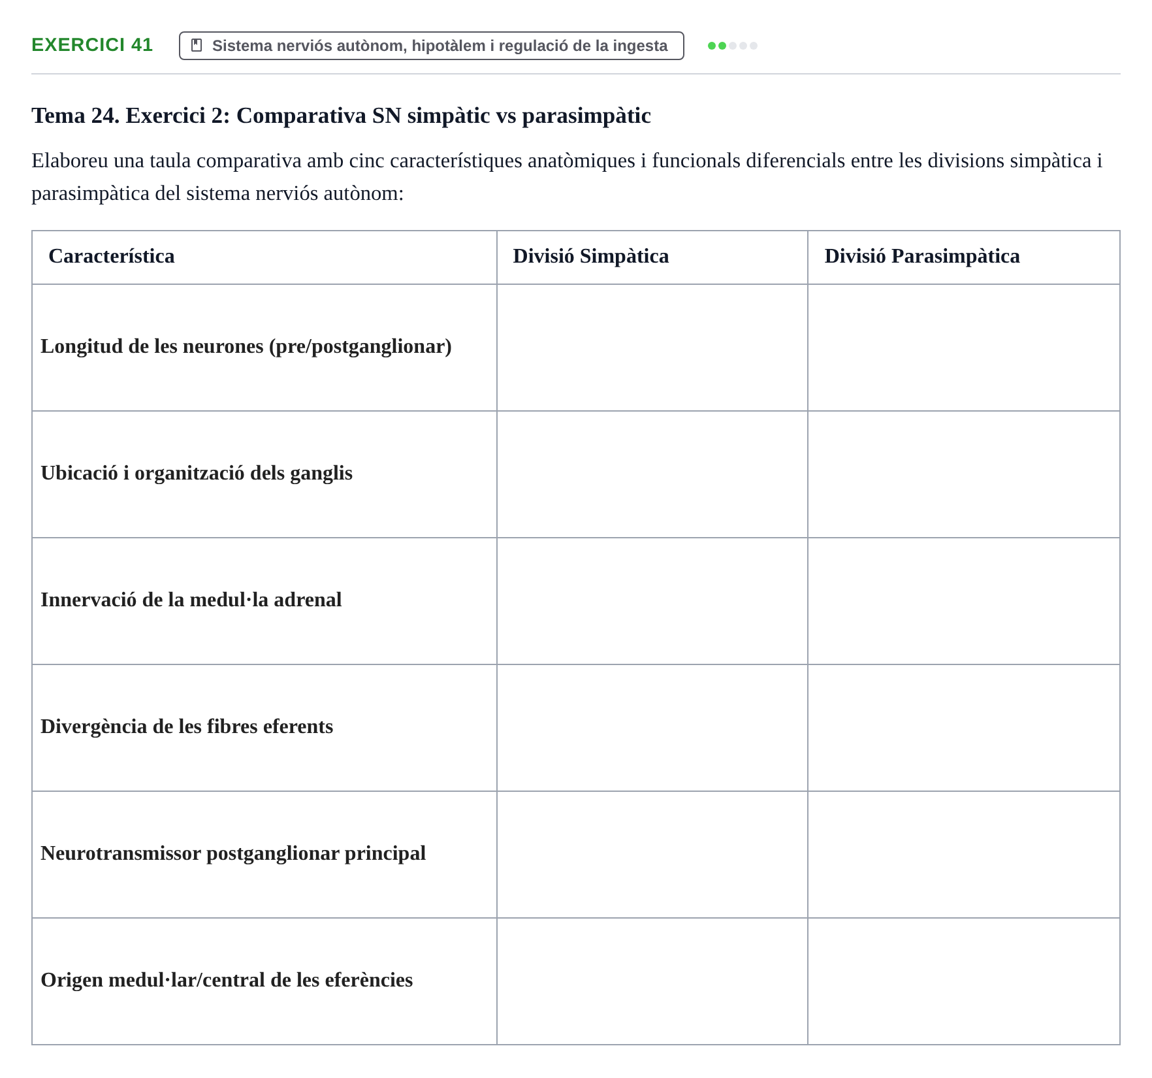Click the book icon in the topic tag
This screenshot has height=1078, width=1152.
click(x=197, y=45)
